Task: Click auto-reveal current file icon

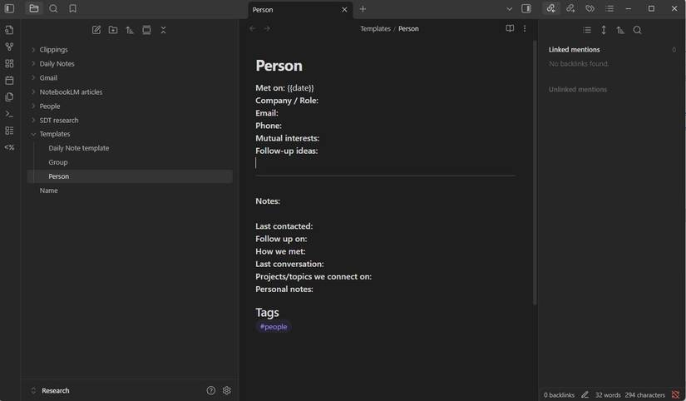Action: click(x=146, y=30)
